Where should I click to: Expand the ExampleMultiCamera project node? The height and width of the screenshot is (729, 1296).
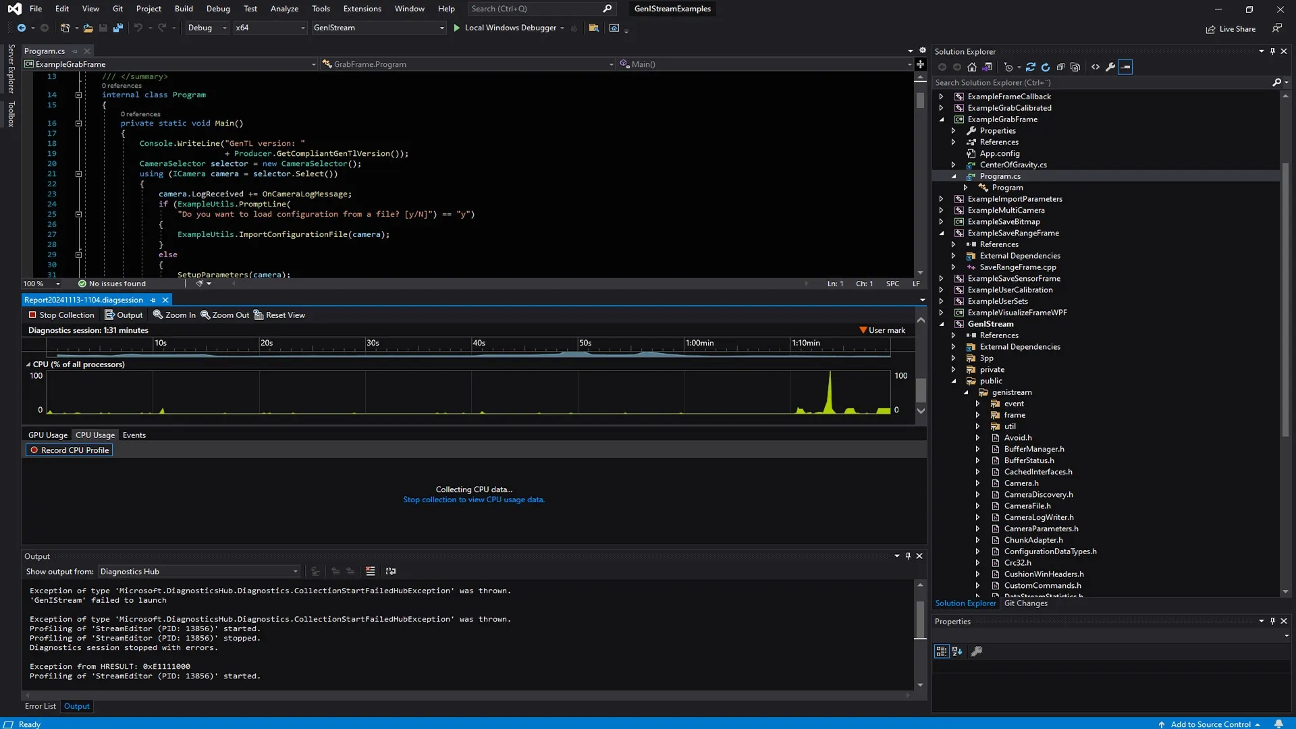[941, 211]
